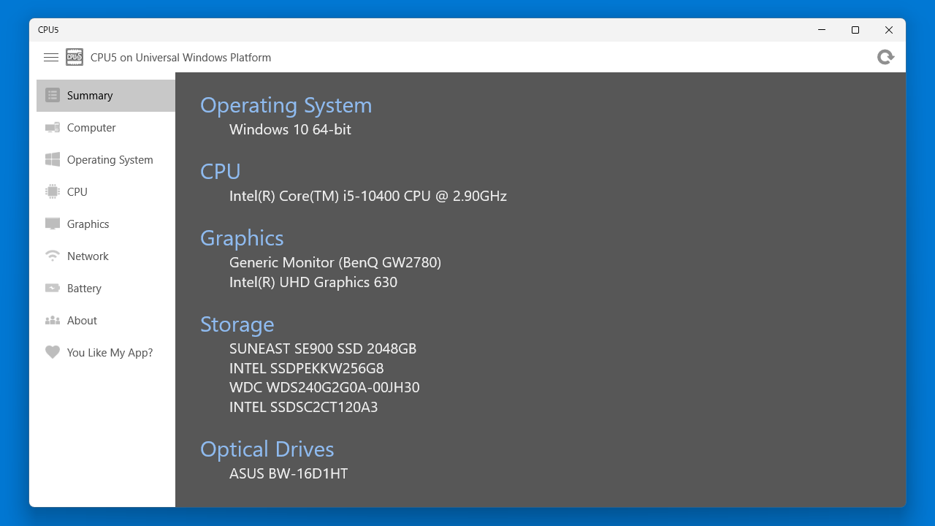Click the Graphics heading in summary
The height and width of the screenshot is (526, 935).
(242, 238)
